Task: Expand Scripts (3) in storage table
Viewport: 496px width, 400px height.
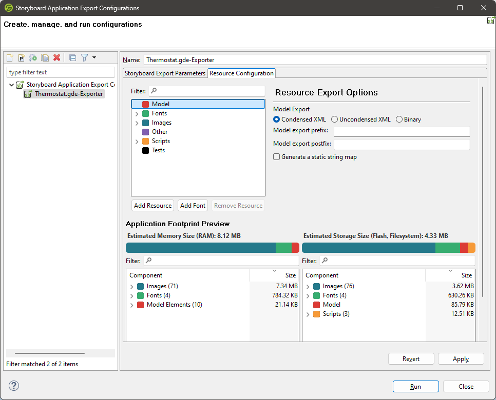Action: click(308, 314)
